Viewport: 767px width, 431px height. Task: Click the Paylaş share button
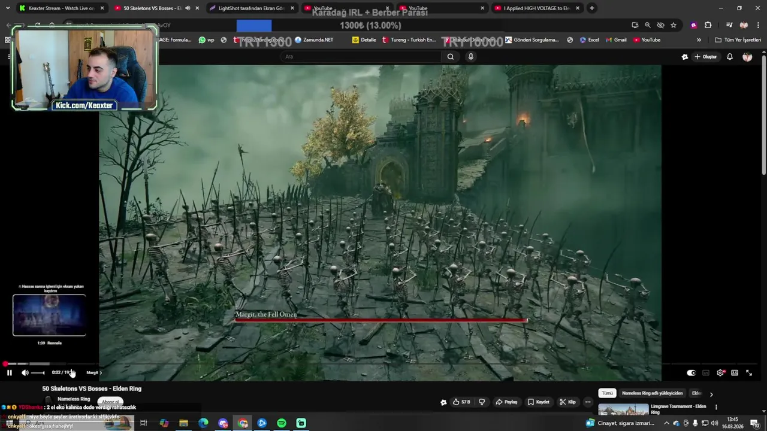(506, 402)
